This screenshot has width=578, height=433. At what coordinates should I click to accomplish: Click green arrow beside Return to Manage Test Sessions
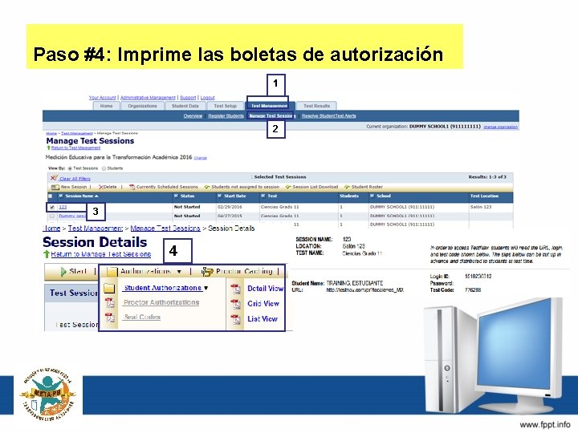(47, 254)
